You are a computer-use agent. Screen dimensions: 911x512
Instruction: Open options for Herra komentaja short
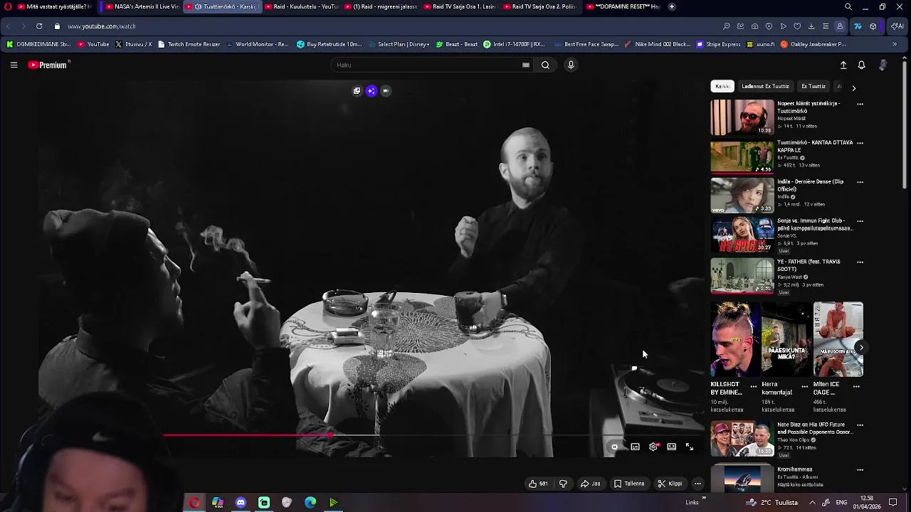click(x=805, y=387)
